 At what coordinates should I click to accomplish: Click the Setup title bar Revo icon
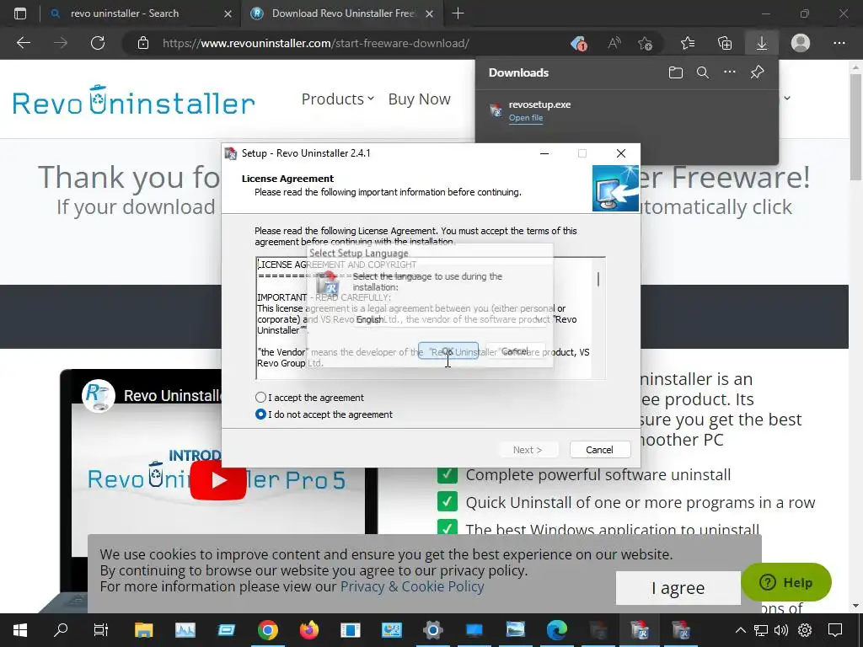pyautogui.click(x=231, y=153)
